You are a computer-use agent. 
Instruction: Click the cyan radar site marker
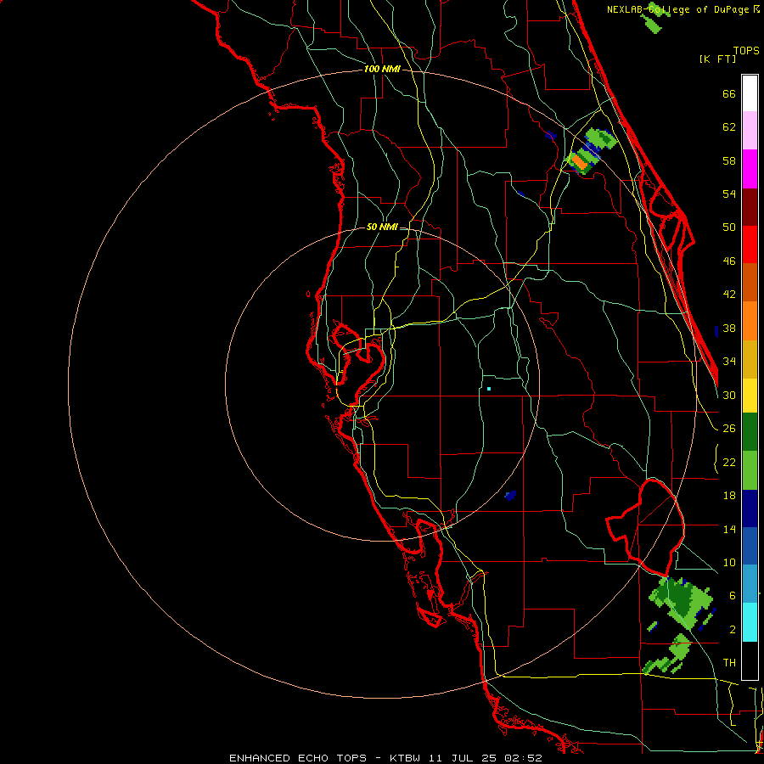click(489, 389)
